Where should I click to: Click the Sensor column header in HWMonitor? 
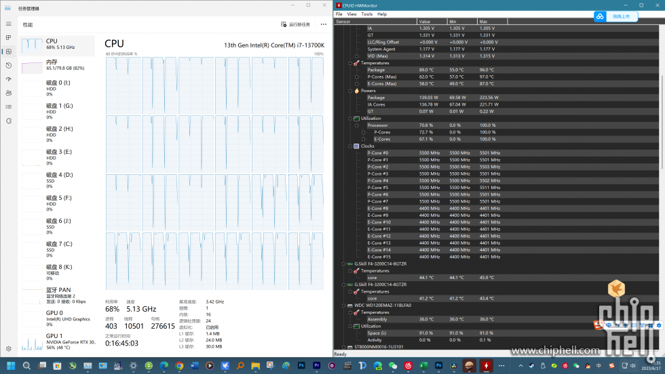[x=376, y=22]
